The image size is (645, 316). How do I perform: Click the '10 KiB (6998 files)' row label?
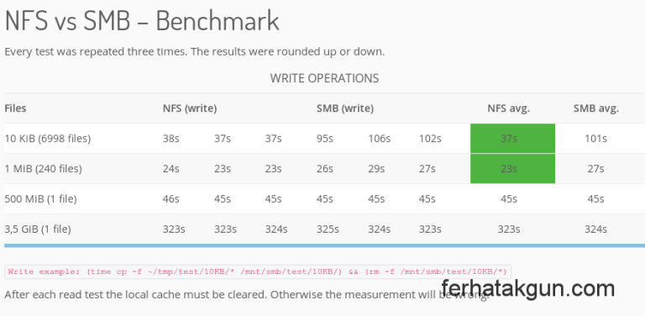point(47,139)
